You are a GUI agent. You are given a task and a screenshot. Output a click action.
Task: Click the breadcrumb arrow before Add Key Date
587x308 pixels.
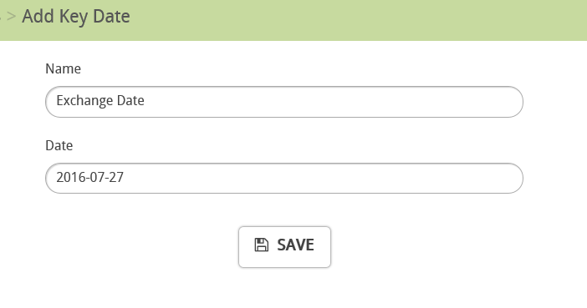point(11,17)
